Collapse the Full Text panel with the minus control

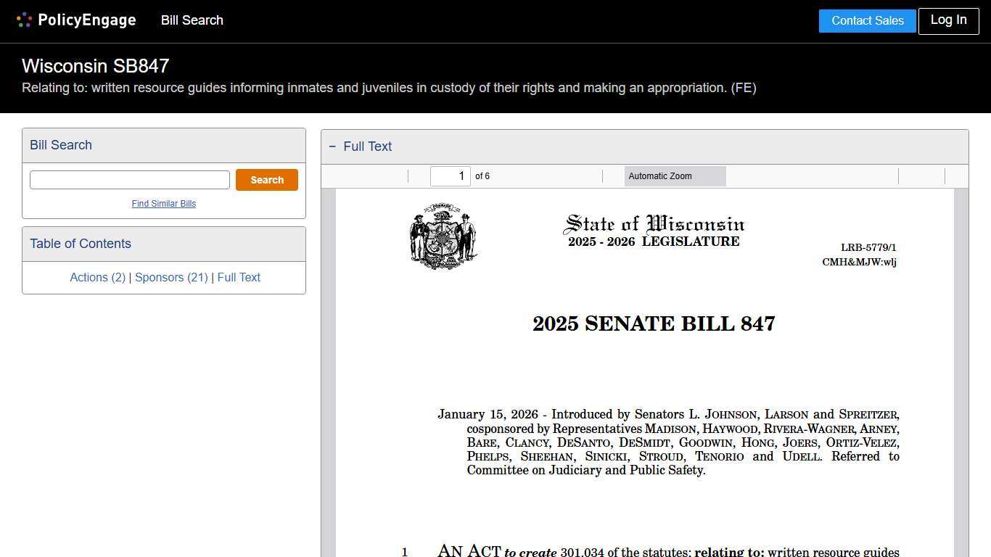pyautogui.click(x=332, y=147)
